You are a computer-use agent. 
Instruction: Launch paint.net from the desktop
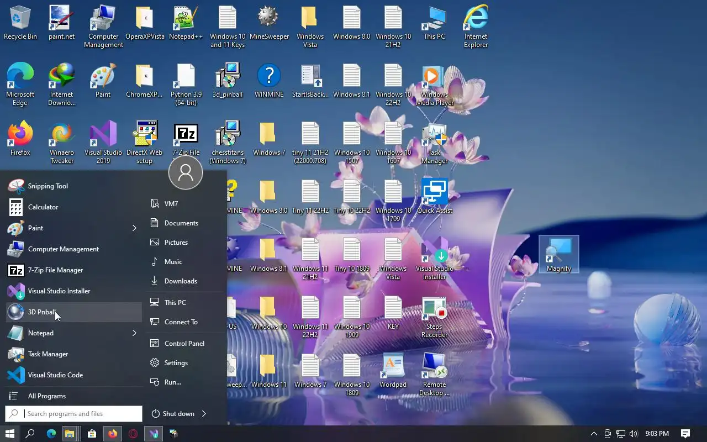[x=61, y=23]
